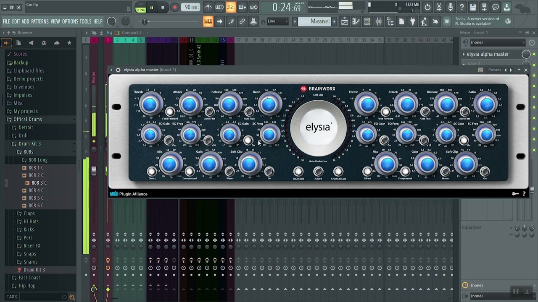538x302 pixels.
Task: Expand the Hi Hats folder
Action: point(28,221)
